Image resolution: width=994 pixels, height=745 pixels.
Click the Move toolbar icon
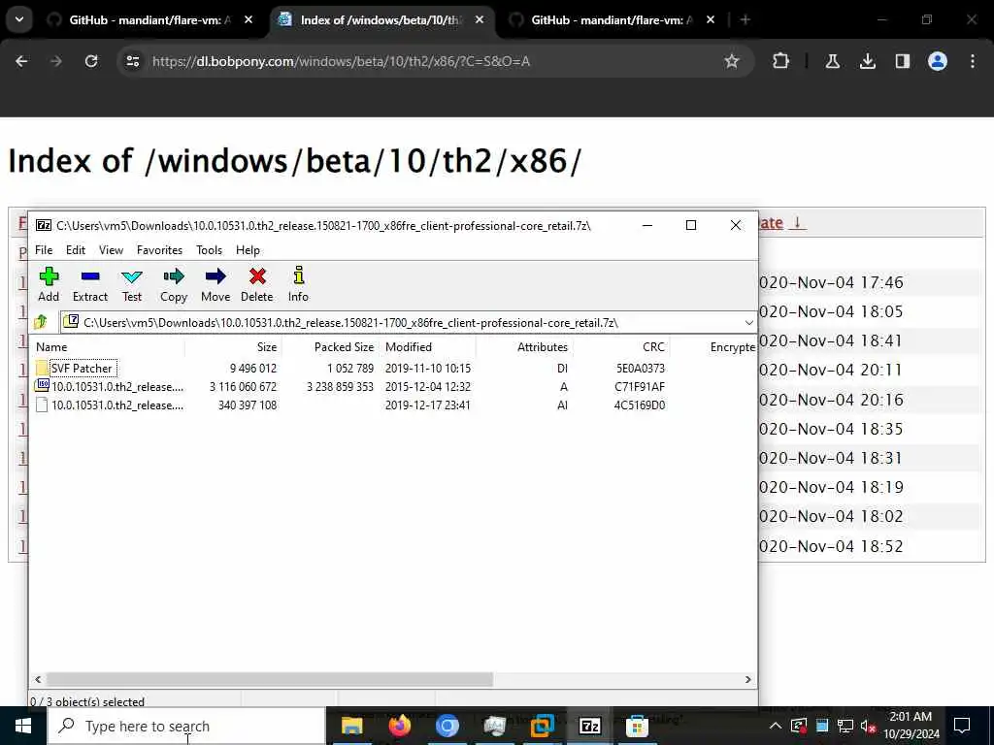point(215,284)
